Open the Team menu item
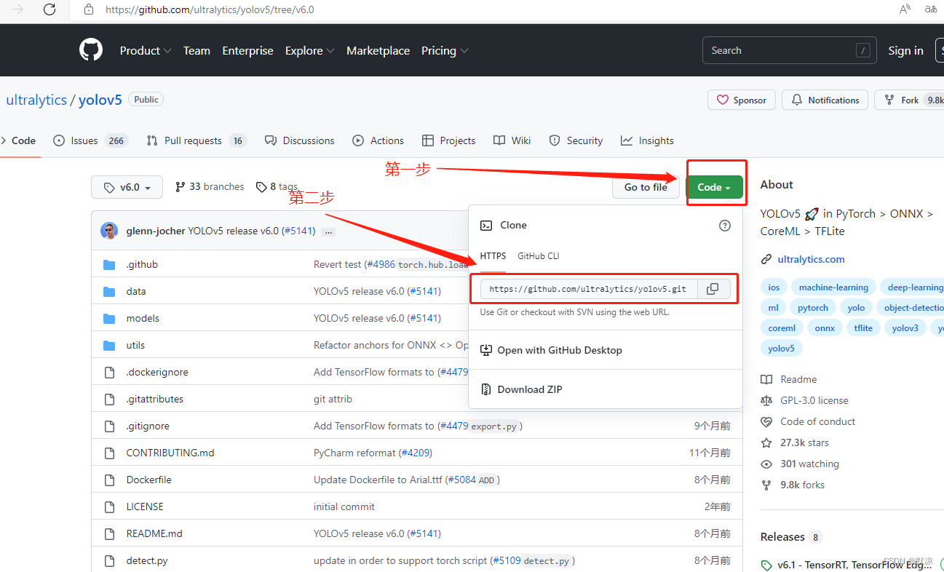944x572 pixels. (x=197, y=50)
